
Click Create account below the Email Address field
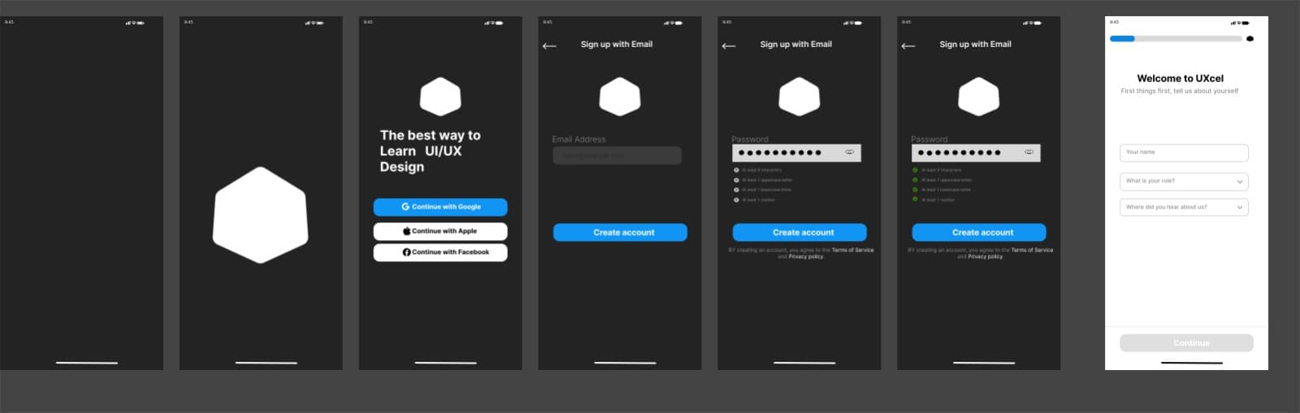tap(621, 233)
